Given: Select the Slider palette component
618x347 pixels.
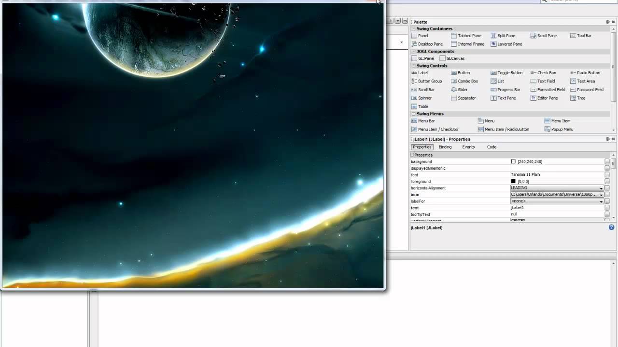Looking at the screenshot, I should (459, 90).
